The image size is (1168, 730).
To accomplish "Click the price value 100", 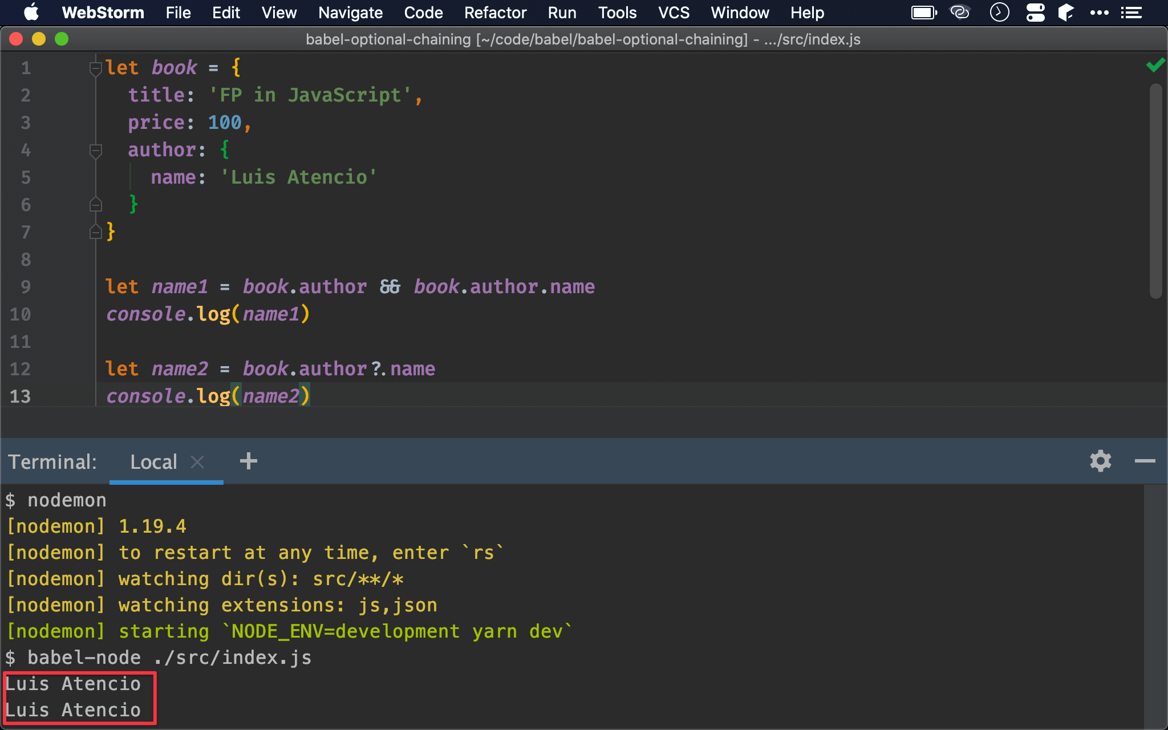I will (225, 122).
